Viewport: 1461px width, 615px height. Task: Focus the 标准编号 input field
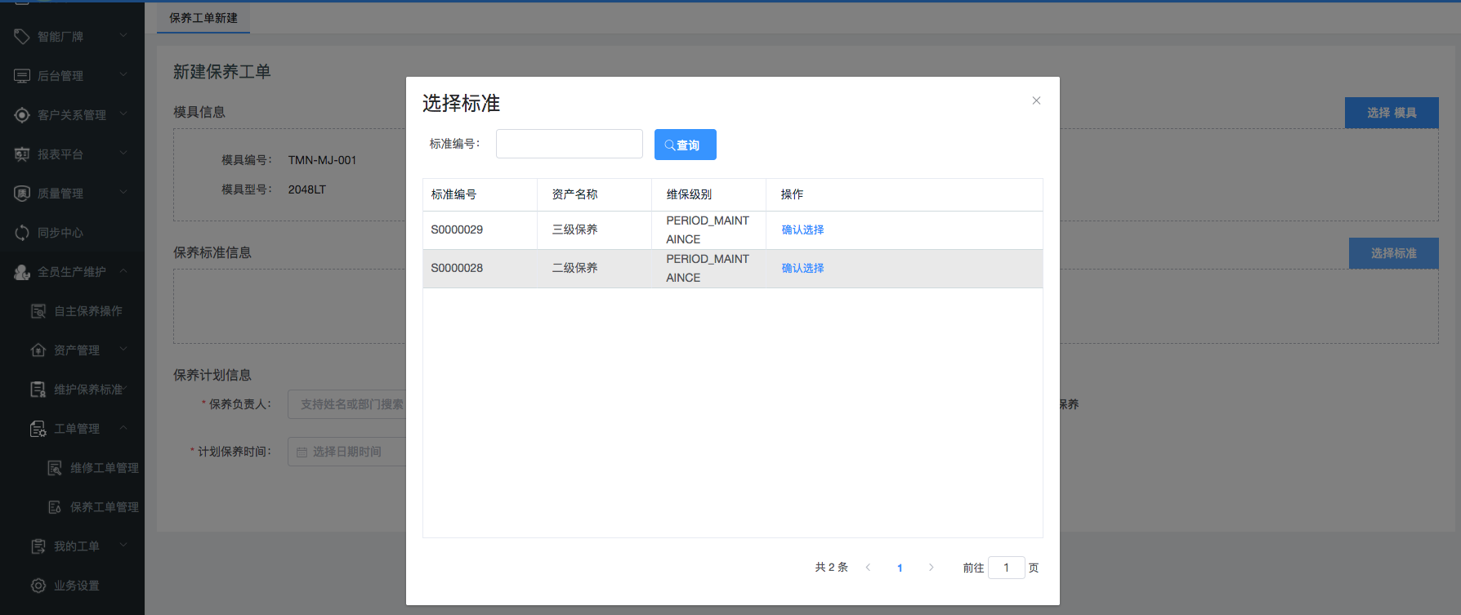(569, 144)
